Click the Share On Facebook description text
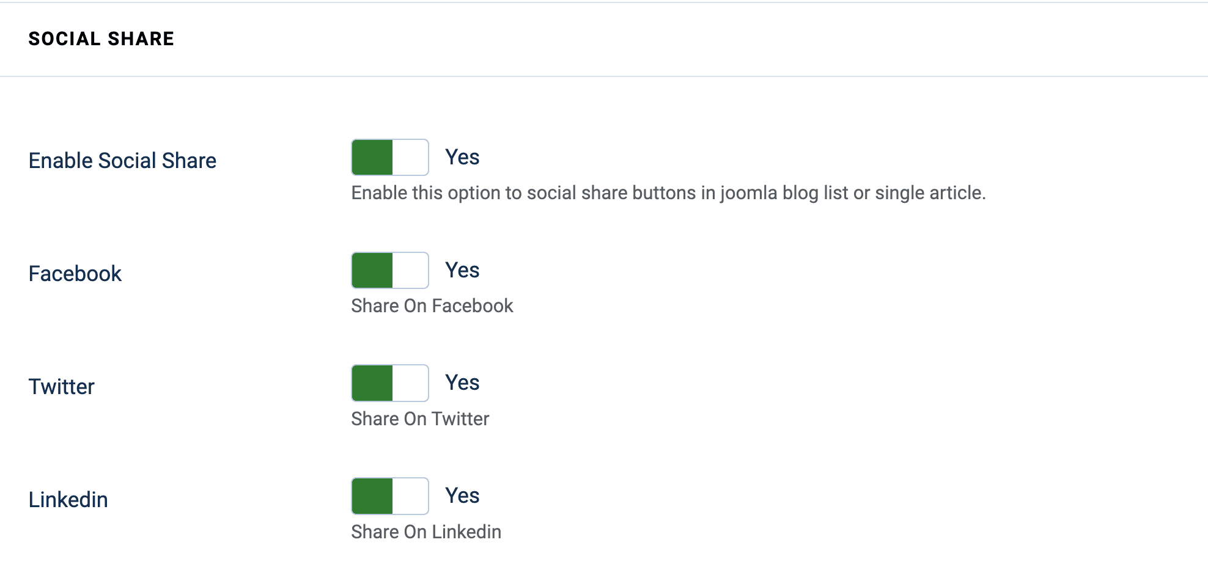This screenshot has height=578, width=1208. pos(432,305)
